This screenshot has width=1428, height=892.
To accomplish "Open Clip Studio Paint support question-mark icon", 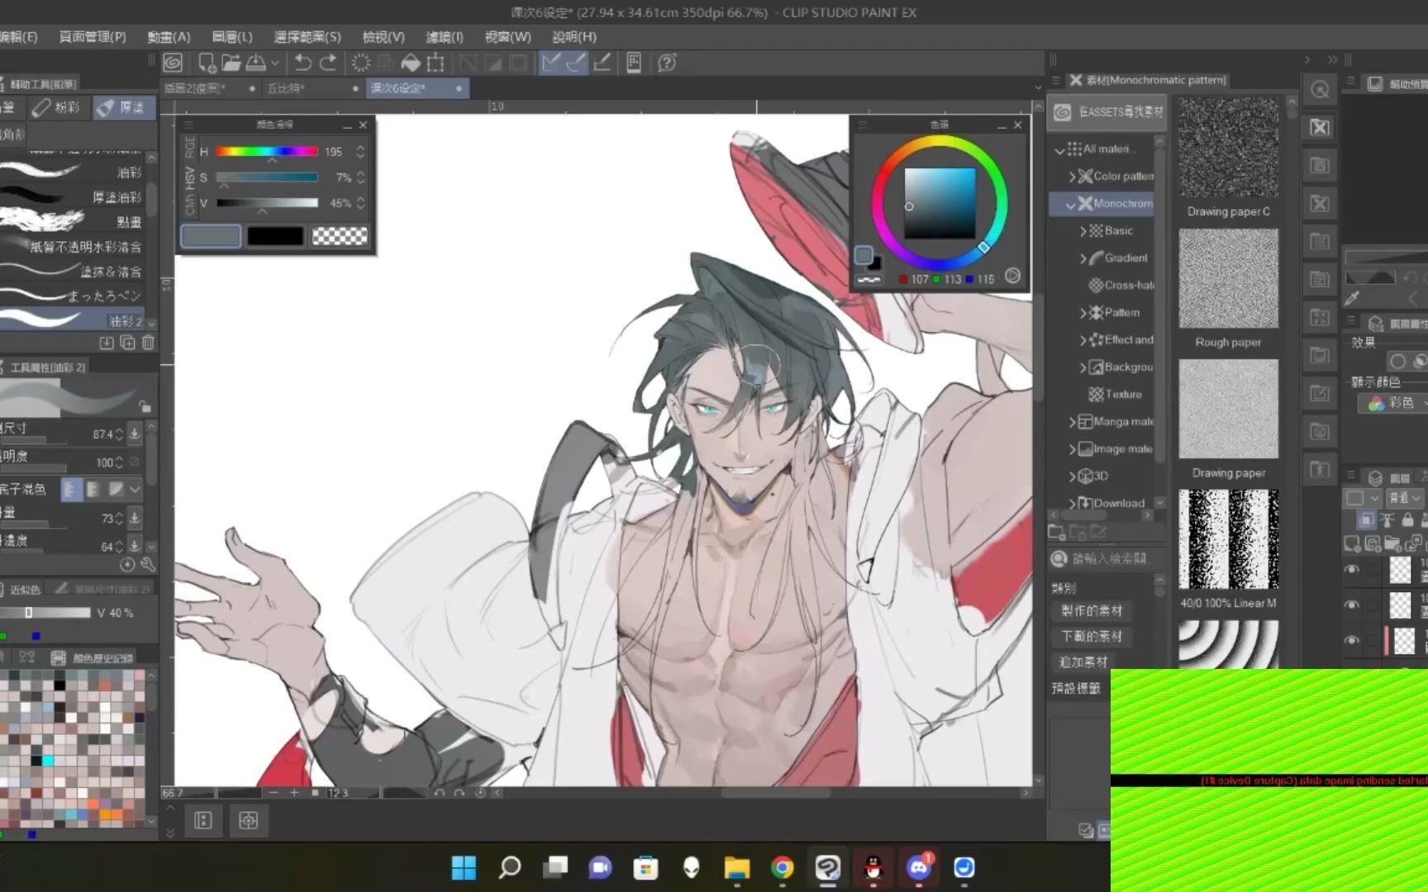I will 667,63.
